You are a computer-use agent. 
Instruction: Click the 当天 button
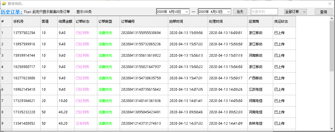tap(240, 12)
